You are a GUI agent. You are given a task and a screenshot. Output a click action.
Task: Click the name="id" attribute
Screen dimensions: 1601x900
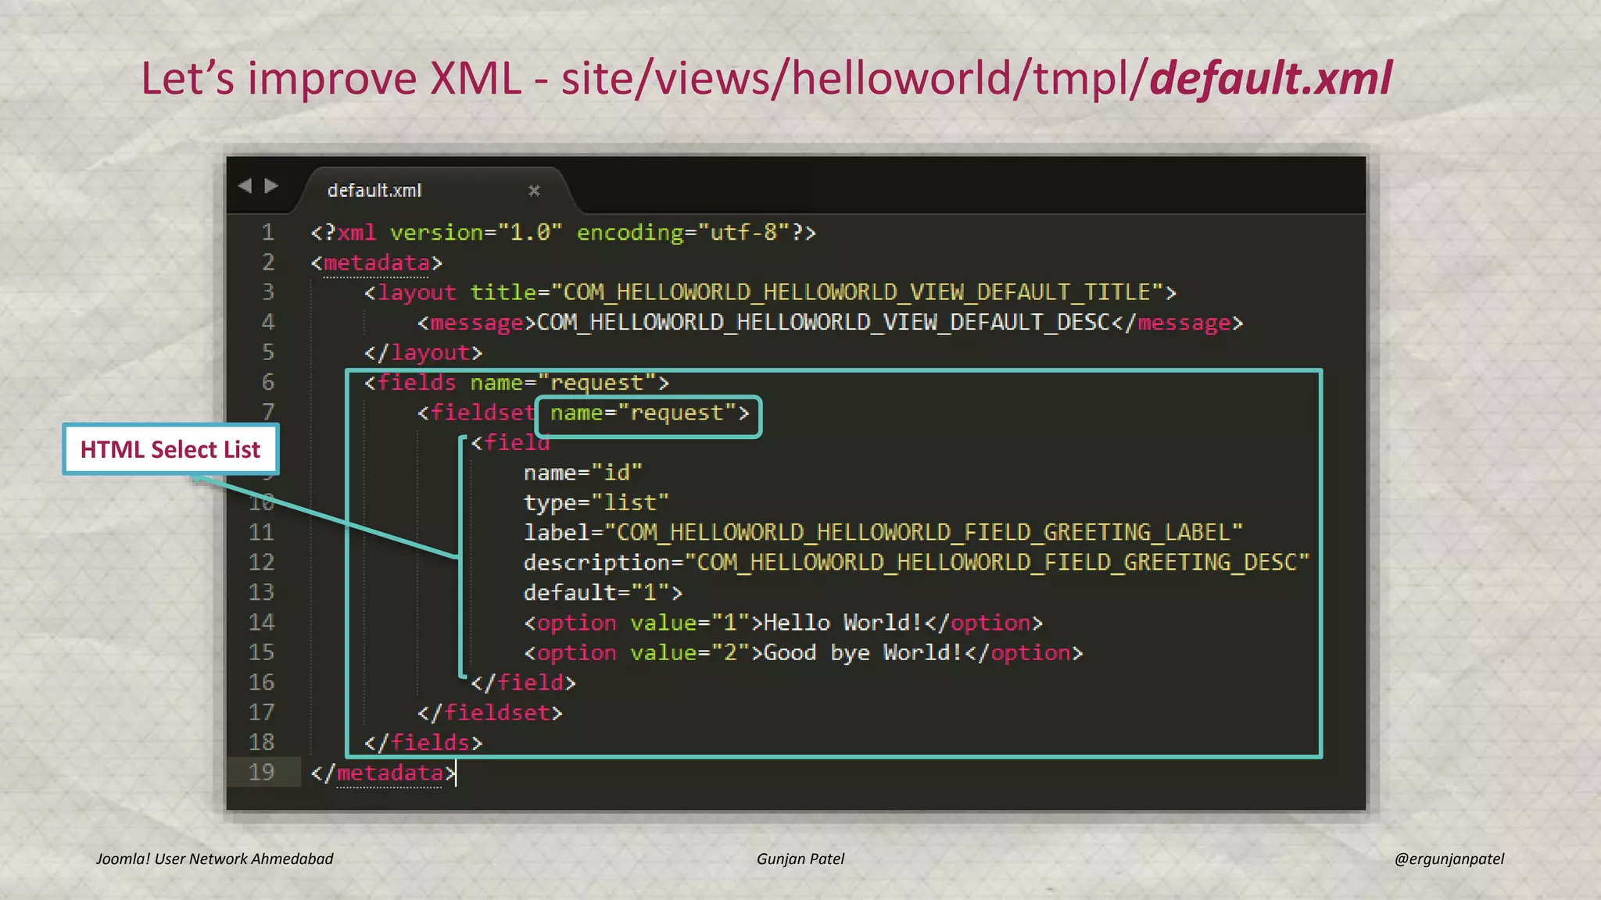tap(583, 473)
